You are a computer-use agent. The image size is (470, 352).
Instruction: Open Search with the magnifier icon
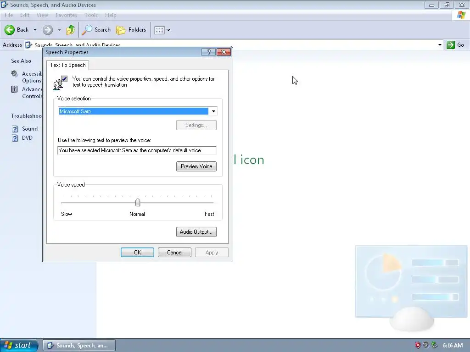(x=87, y=30)
